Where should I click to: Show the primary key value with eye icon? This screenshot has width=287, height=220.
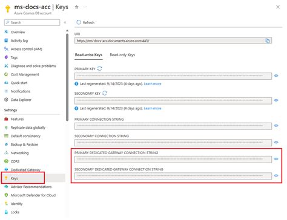276,76
